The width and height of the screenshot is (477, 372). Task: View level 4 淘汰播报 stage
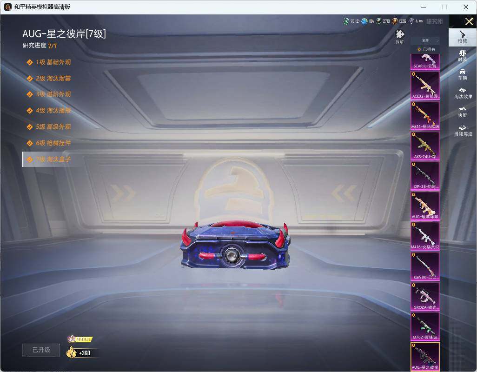click(x=49, y=110)
